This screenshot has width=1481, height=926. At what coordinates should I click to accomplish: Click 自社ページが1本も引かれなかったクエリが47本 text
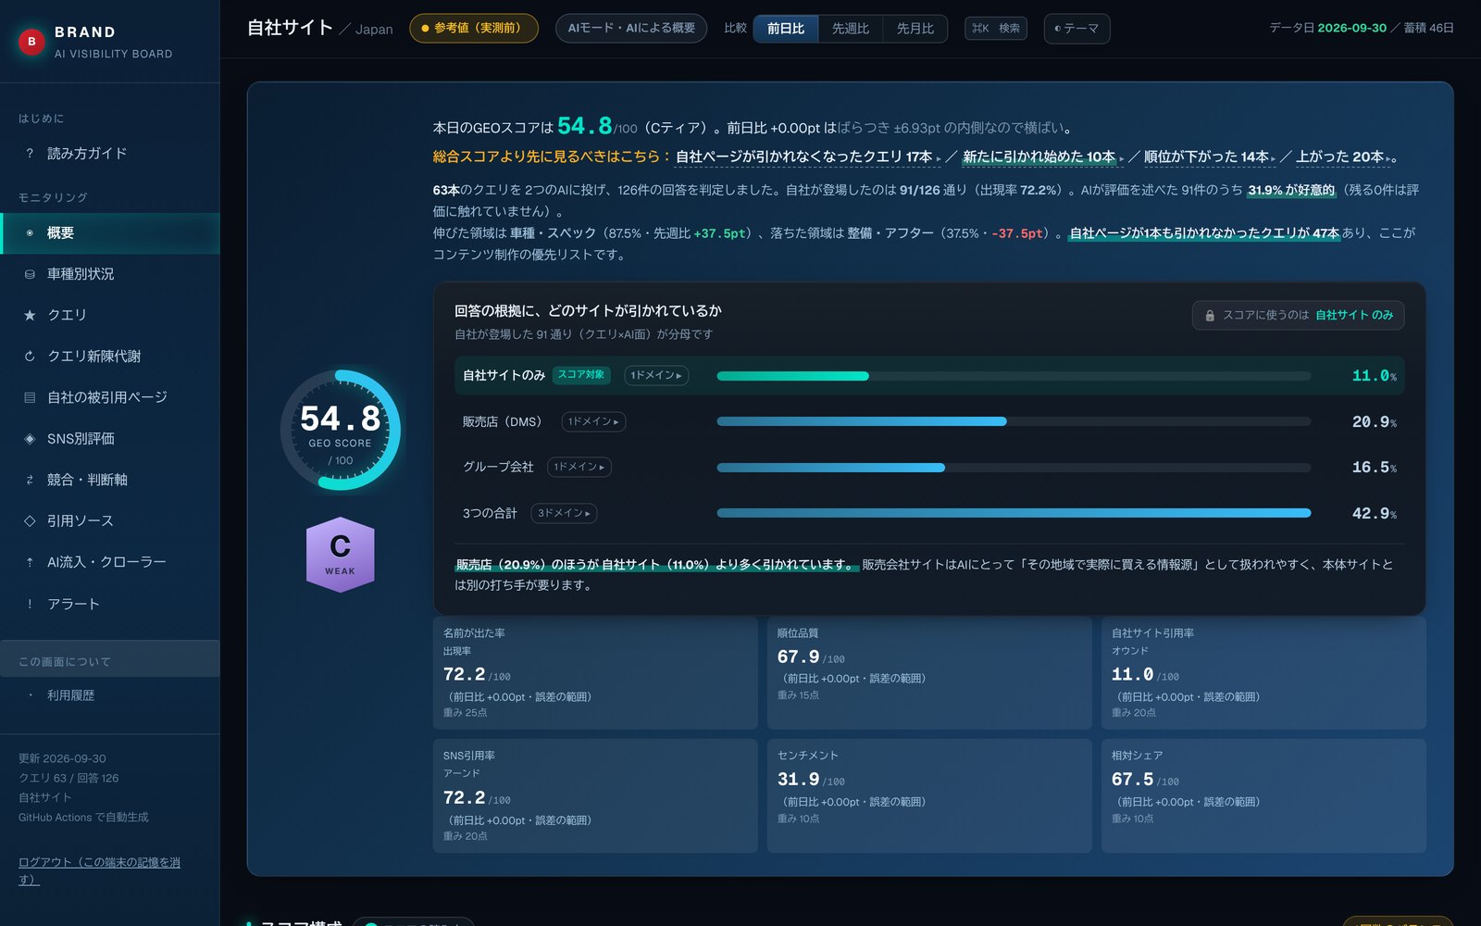pos(1204,233)
